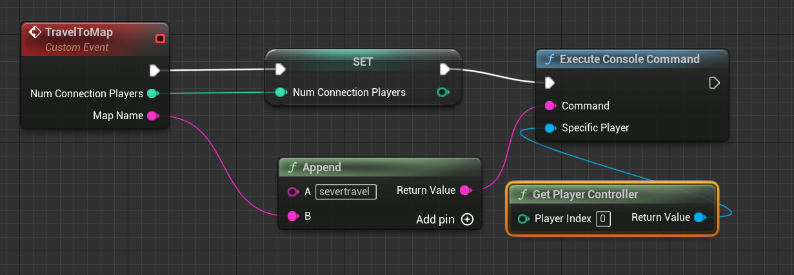Click the SET node execution input pin
The width and height of the screenshot is (794, 275).
click(x=280, y=69)
